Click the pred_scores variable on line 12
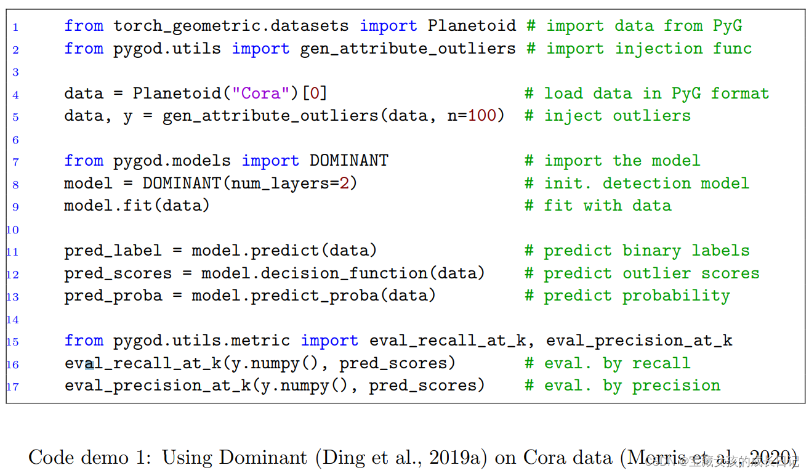The image size is (809, 473). click(x=118, y=273)
